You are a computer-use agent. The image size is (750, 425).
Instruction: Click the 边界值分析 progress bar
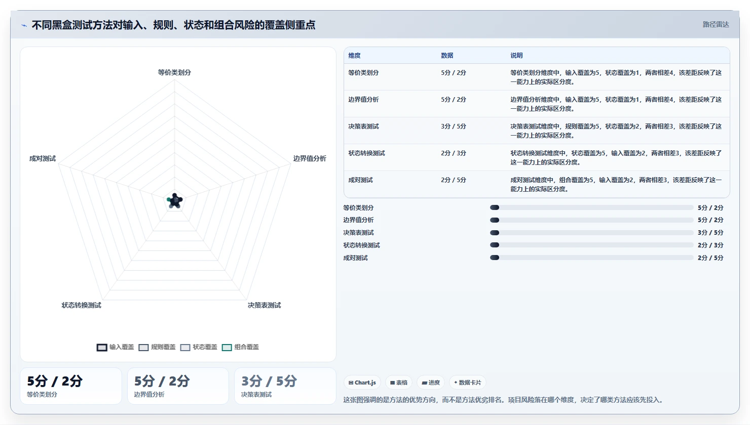tap(591, 220)
